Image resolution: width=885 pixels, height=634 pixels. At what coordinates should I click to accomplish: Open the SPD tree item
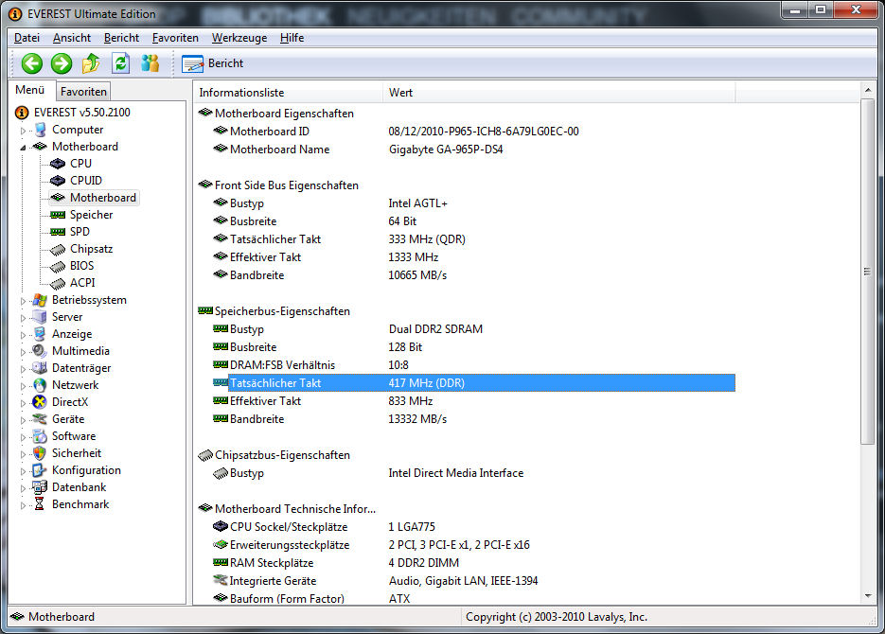(x=80, y=232)
